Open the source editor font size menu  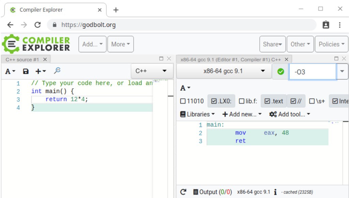[x=10, y=71]
